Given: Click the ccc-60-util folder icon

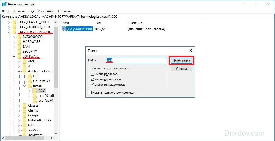Looking at the screenshot, I should [x=35, y=96].
